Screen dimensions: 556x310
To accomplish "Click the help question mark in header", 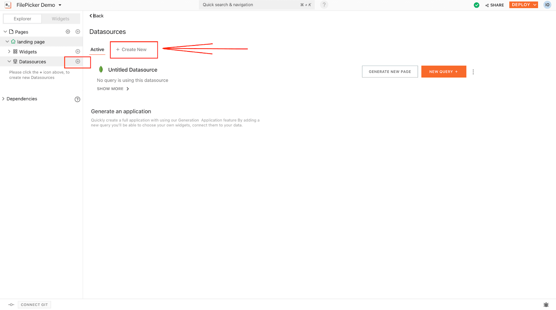I will tap(324, 5).
